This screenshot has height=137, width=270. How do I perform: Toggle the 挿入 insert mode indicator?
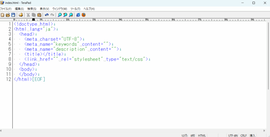tap(252, 135)
